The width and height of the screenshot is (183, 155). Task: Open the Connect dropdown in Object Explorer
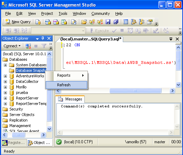click(12, 46)
